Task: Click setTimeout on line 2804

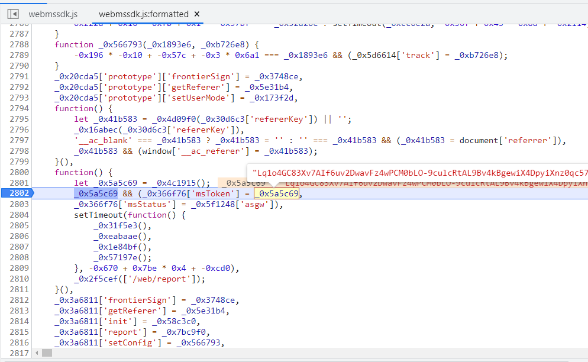Action: (x=98, y=215)
